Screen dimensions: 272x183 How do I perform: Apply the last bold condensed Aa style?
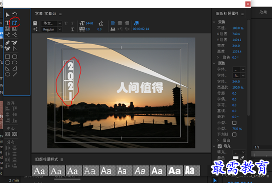pyautogui.click(x=192, y=171)
